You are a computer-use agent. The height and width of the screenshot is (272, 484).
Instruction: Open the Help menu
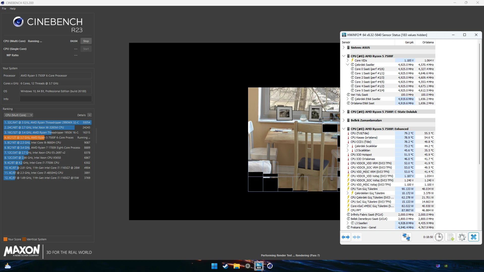(x=13, y=9)
